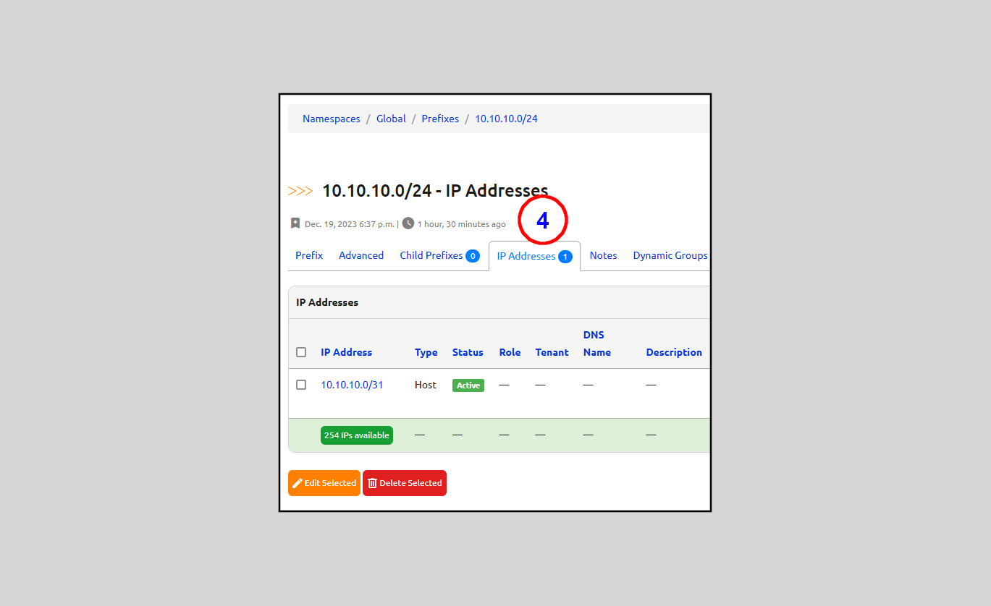Click the pencil icon in Edit Selected

[298, 483]
